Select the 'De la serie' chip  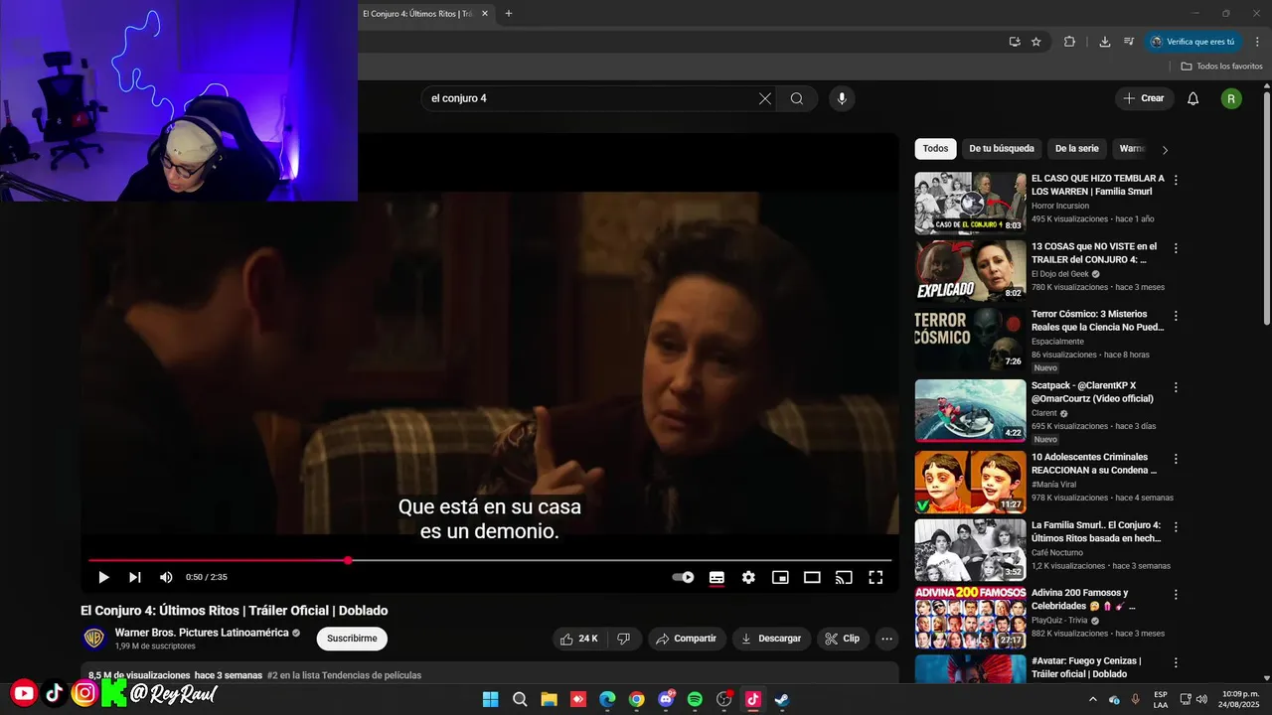point(1077,149)
